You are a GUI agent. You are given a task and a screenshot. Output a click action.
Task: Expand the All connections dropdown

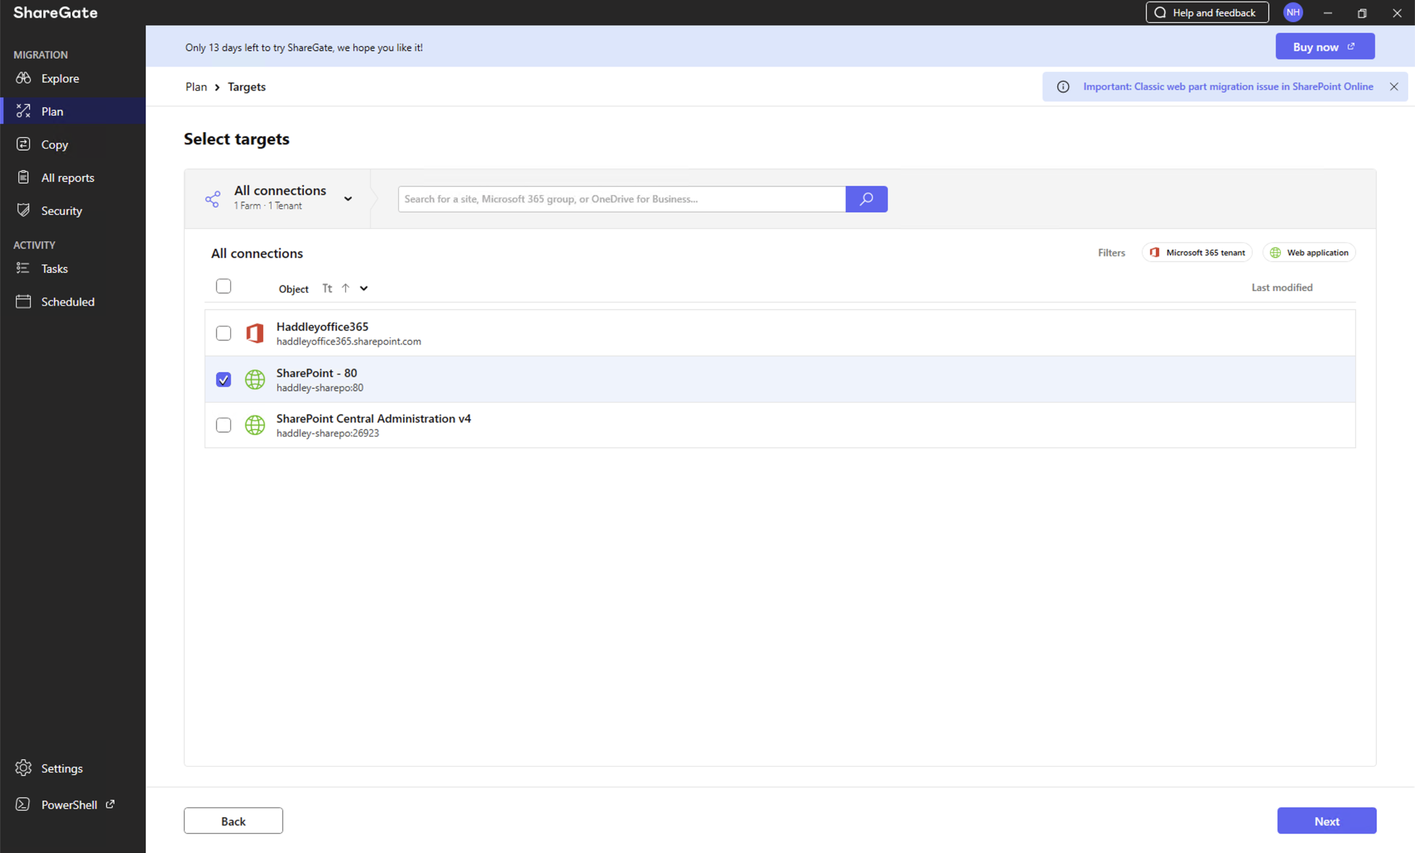point(348,199)
